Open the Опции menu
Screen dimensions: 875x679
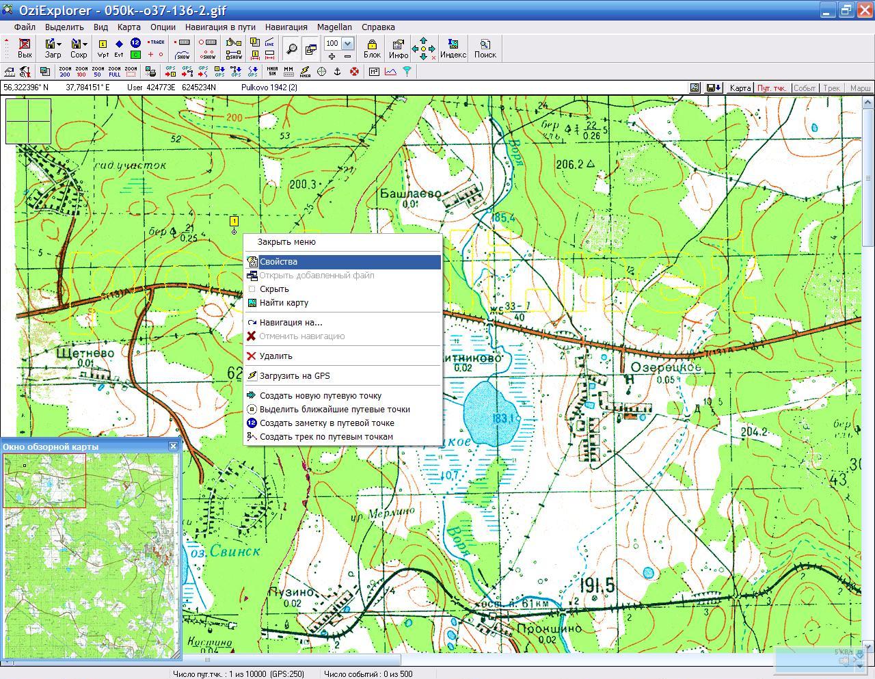click(163, 27)
